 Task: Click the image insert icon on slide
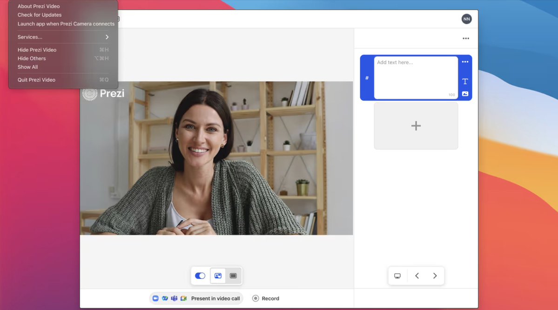tap(464, 93)
